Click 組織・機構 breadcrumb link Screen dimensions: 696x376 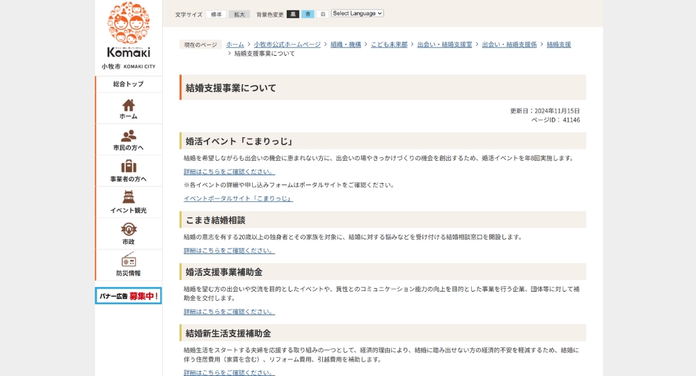click(x=345, y=45)
